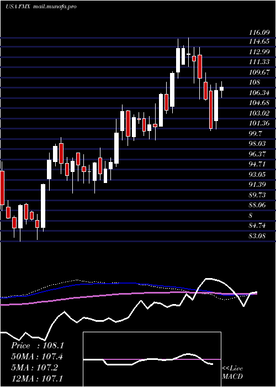Screen dimensions: 276x387
Task: Click the '50MA : 107.4' readout
Action: 37,357
